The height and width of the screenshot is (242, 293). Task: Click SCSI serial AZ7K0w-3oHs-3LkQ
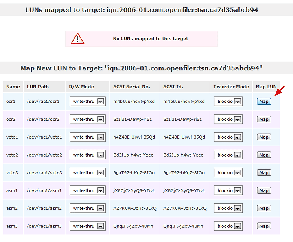pos(135,208)
